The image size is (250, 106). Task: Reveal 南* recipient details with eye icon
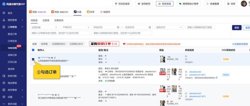click(52, 58)
